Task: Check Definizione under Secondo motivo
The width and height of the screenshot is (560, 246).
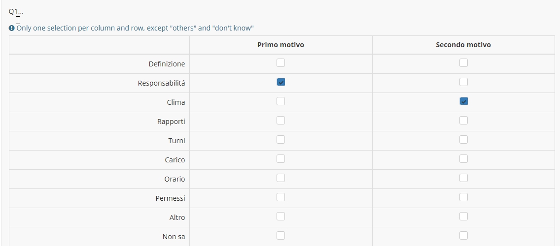Action: [x=463, y=63]
